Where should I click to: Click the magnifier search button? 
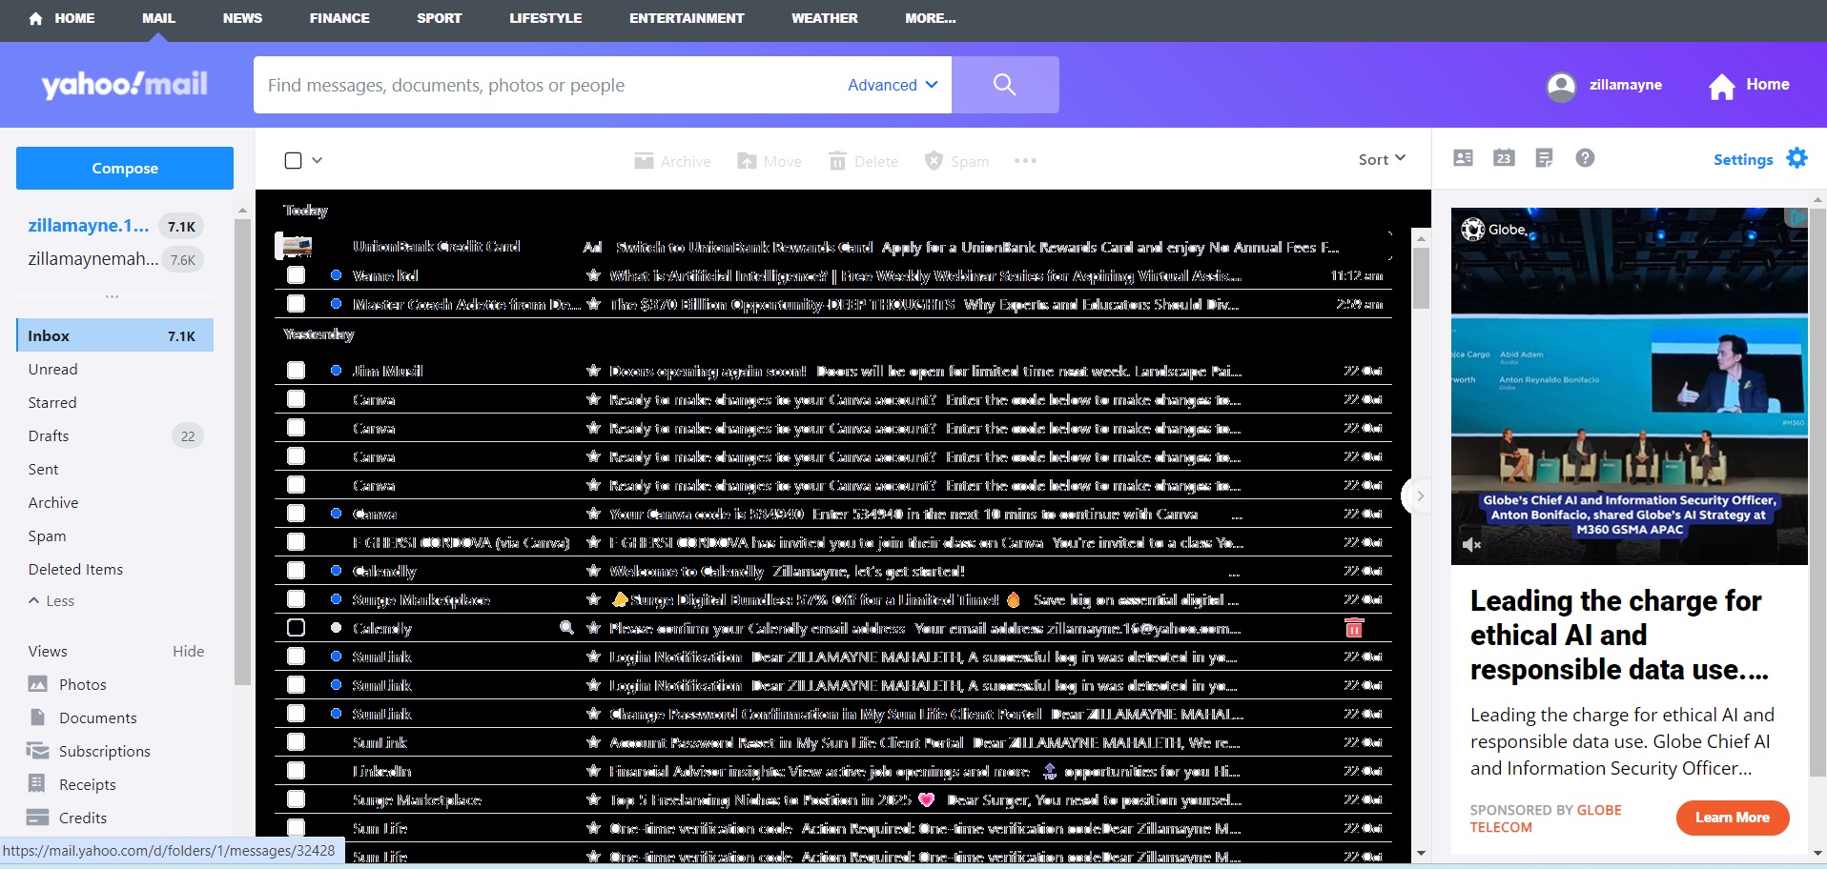click(1005, 85)
